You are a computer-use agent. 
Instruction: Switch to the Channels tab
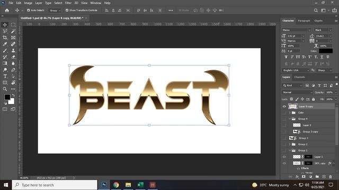(x=300, y=77)
